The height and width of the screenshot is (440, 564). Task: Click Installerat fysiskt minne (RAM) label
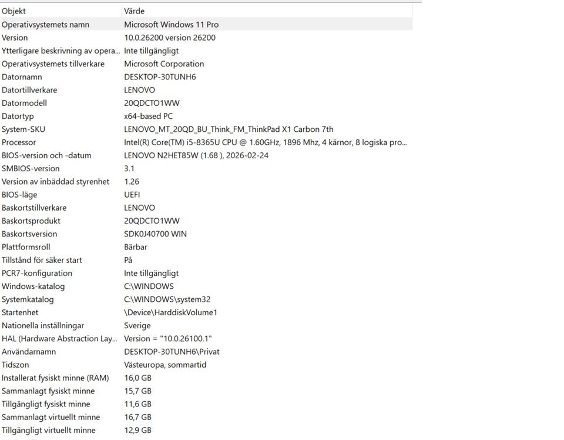click(x=55, y=378)
